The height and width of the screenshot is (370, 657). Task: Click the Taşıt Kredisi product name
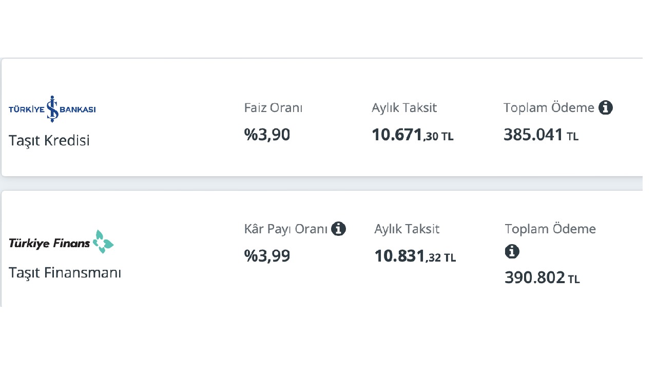click(49, 140)
